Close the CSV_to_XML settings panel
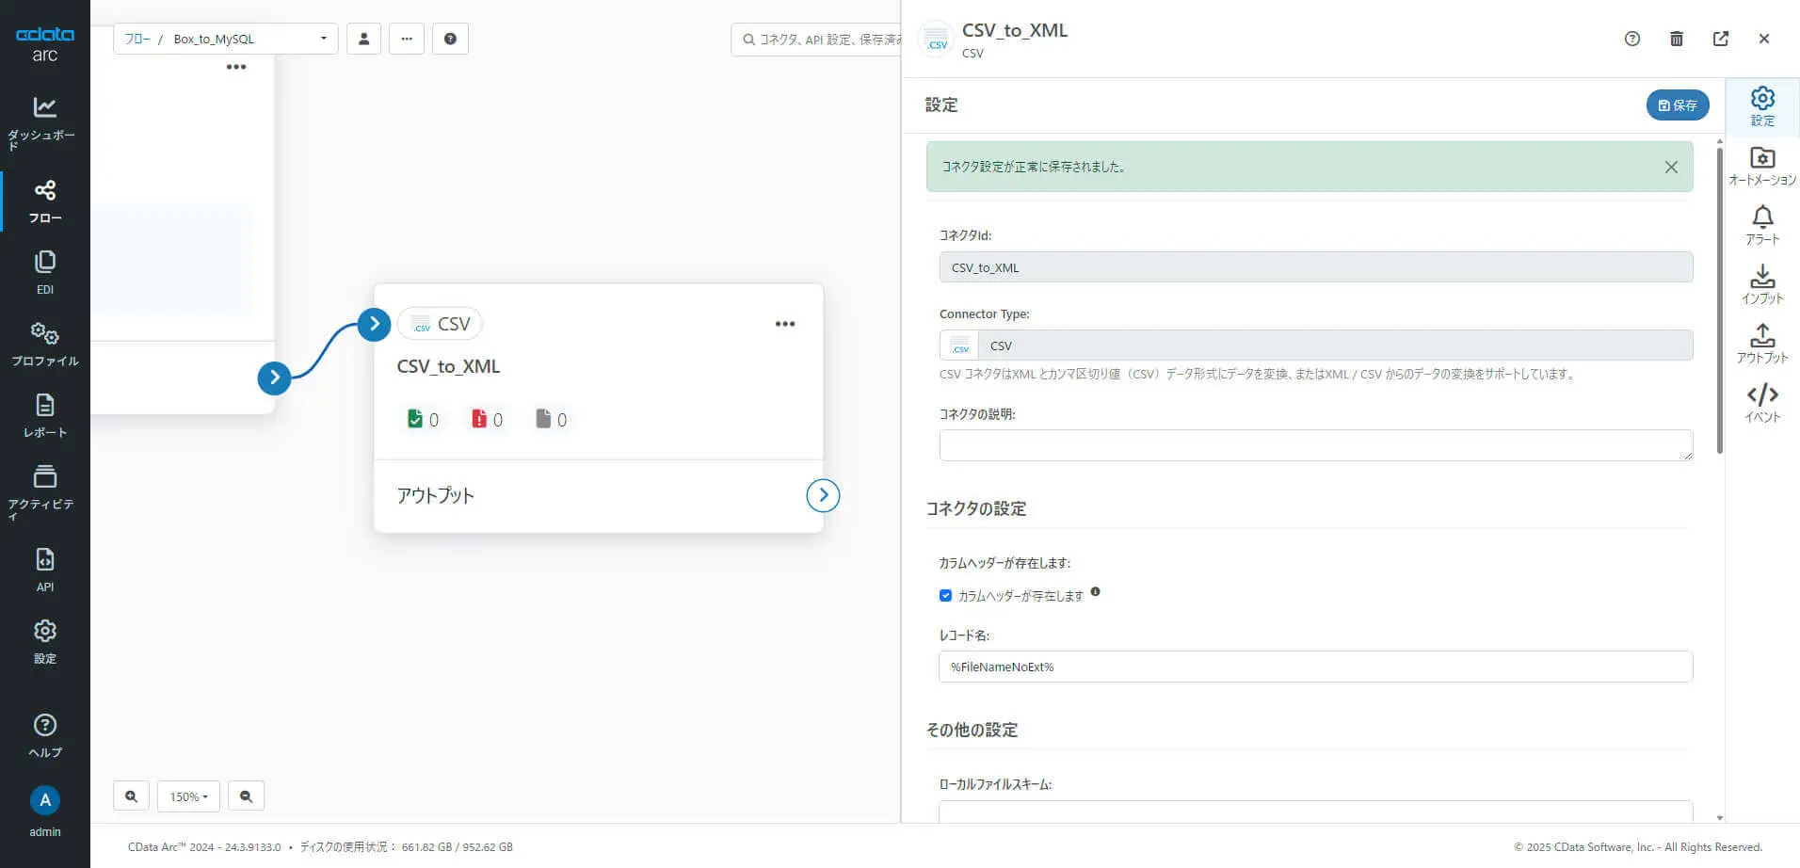The height and width of the screenshot is (868, 1800). click(1764, 39)
